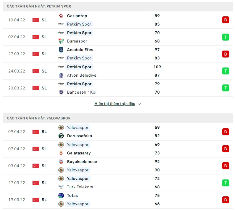Screen dimensions: 235x210
Task: Click the Bahcesehir Kol. team logo
Action: tap(61, 92)
